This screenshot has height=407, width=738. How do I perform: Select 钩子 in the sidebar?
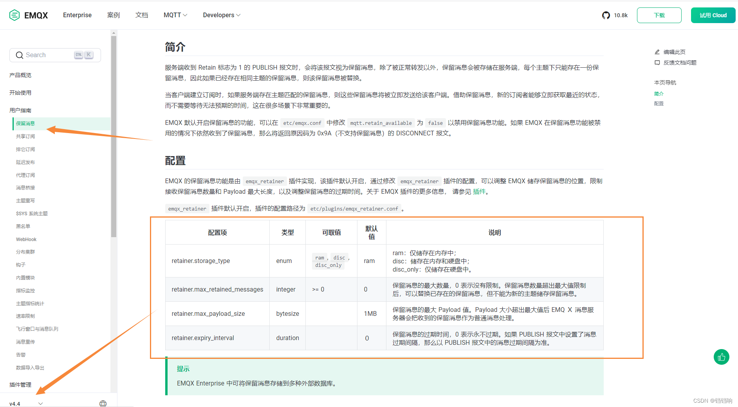coord(21,265)
